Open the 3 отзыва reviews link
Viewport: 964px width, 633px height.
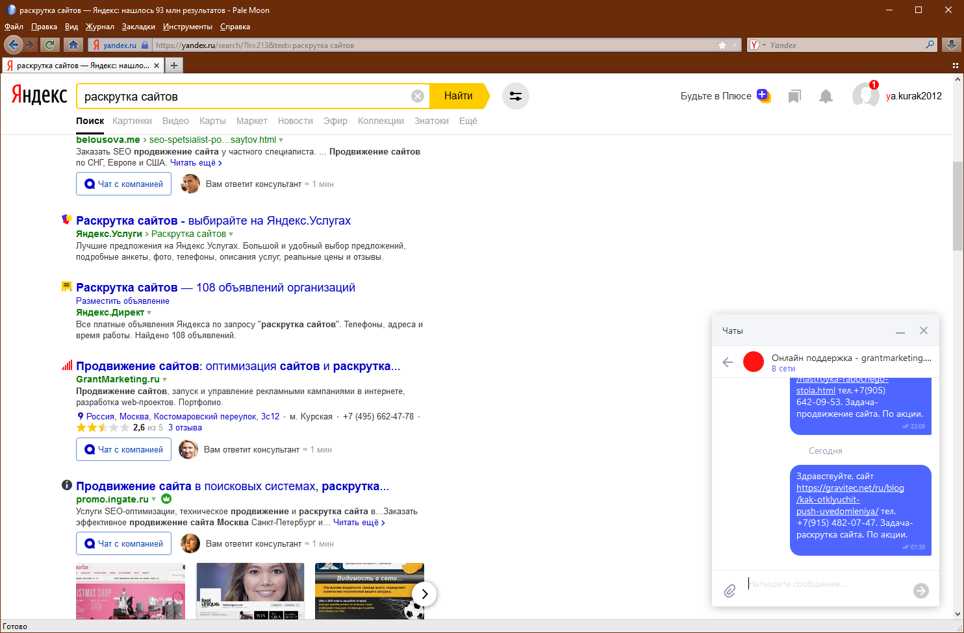[x=185, y=428]
